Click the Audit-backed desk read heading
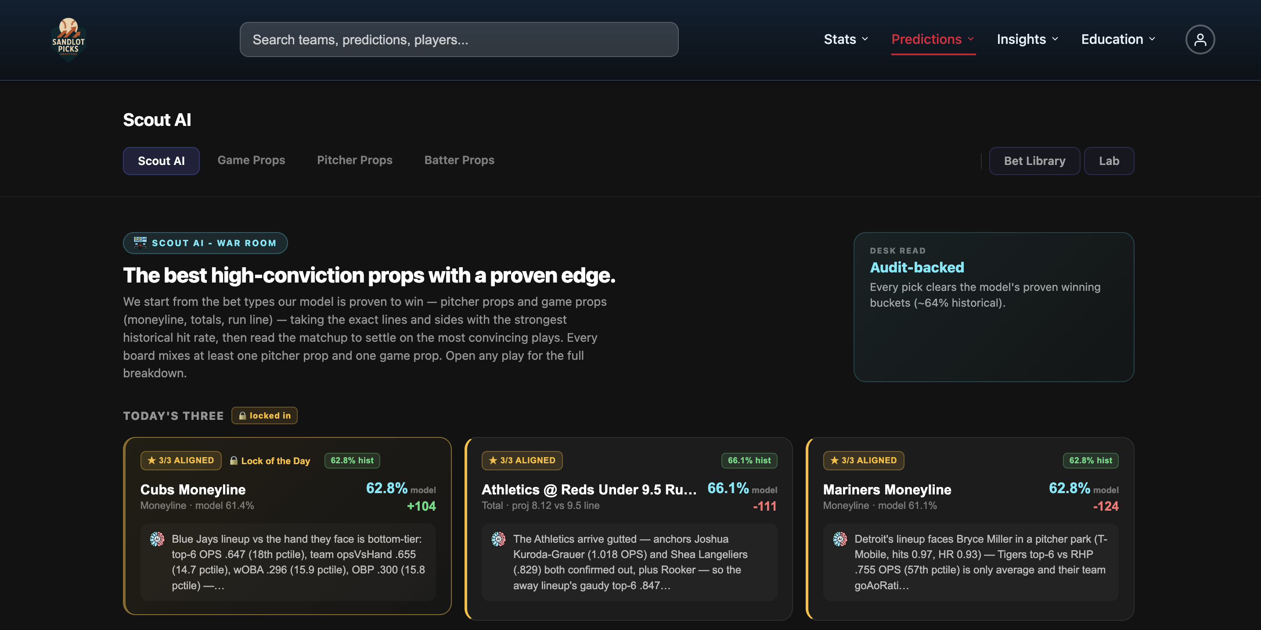This screenshot has width=1261, height=630. tap(917, 267)
